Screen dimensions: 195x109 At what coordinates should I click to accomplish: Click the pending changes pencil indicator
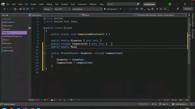(154, 104)
